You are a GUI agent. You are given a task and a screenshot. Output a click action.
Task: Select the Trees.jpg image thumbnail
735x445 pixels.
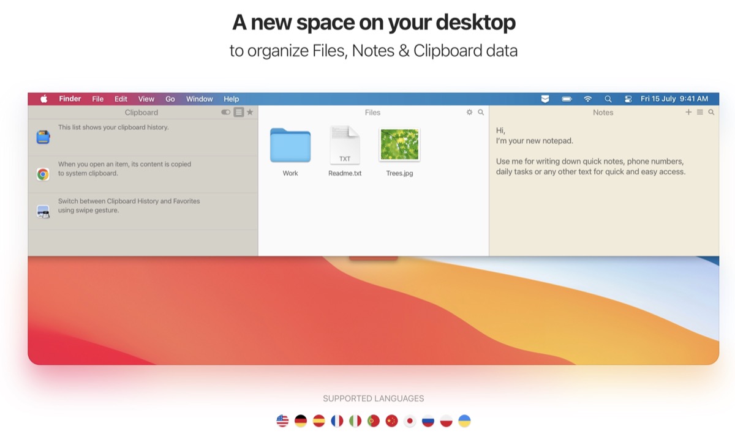(399, 145)
